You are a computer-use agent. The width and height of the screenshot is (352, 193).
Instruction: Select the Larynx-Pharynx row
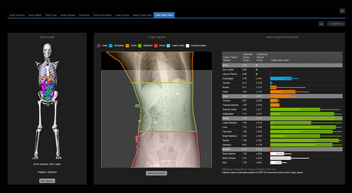[282, 74]
